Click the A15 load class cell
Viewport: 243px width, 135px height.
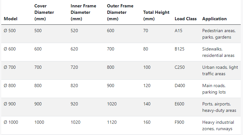tap(178, 31)
